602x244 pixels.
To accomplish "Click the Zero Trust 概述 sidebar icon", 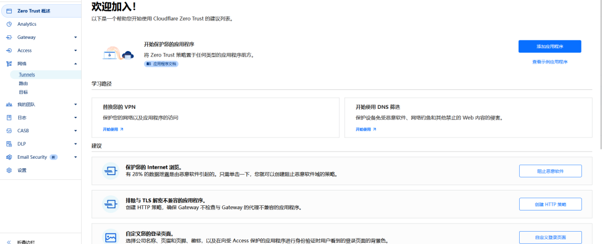I will [9, 11].
